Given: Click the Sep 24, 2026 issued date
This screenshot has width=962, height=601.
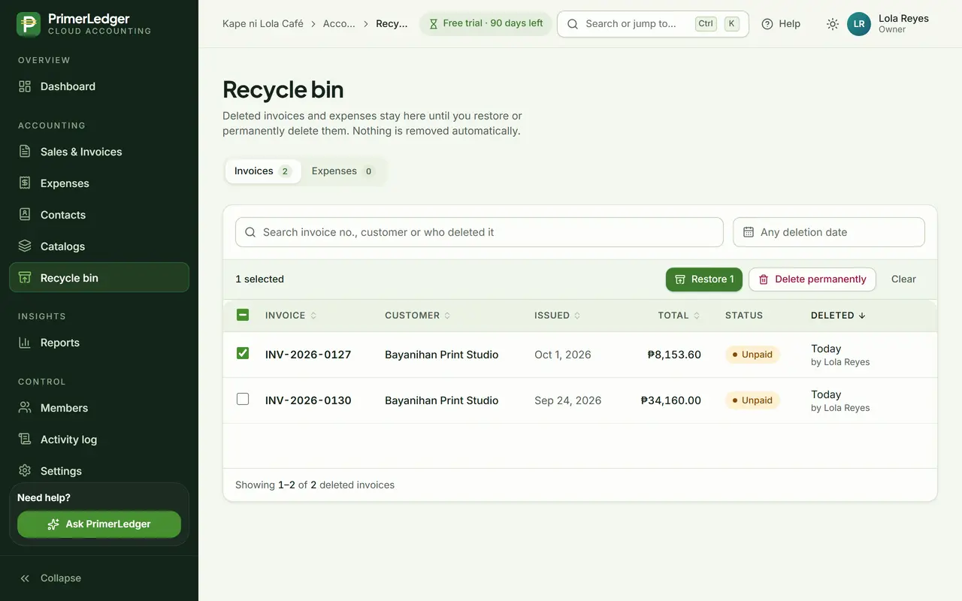Looking at the screenshot, I should click(x=568, y=400).
